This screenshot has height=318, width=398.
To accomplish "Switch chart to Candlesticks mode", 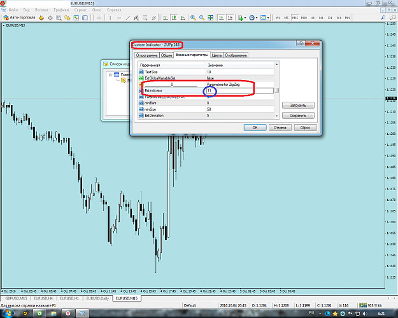I will point(174,18).
